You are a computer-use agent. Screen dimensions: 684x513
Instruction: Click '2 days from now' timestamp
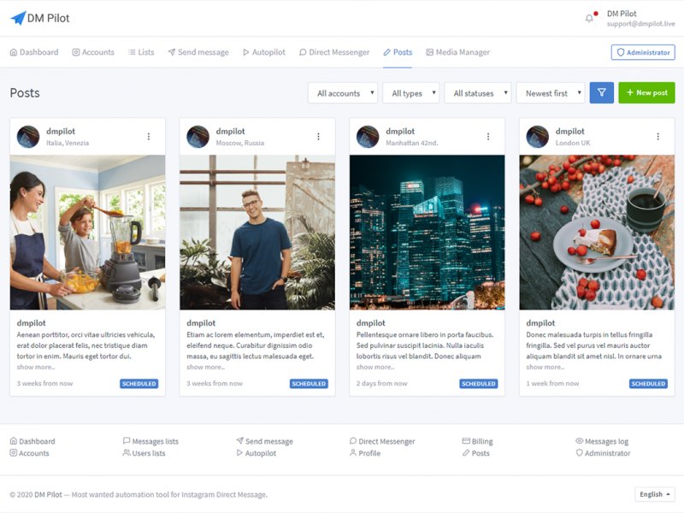[381, 383]
